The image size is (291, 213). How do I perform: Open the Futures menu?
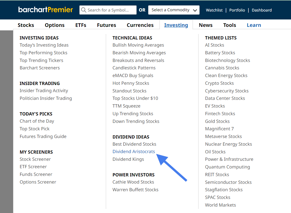[x=106, y=25]
